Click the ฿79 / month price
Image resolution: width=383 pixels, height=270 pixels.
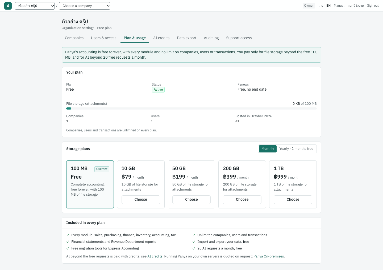133,177
